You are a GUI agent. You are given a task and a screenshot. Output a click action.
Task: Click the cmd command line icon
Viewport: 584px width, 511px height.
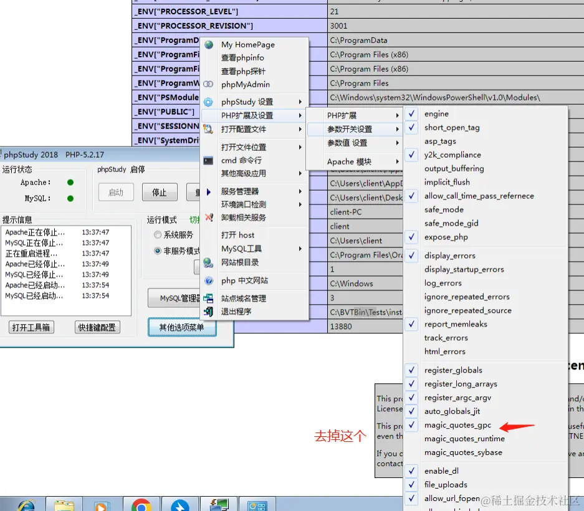[x=208, y=161]
